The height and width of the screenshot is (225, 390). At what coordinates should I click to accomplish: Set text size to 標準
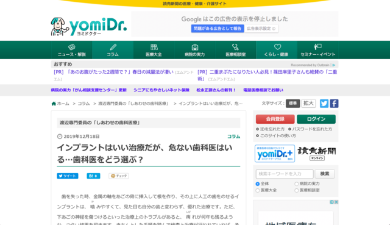pos(292,103)
